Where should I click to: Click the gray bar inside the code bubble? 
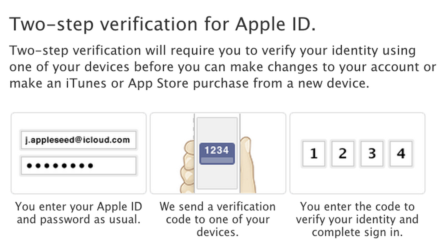coord(217,160)
